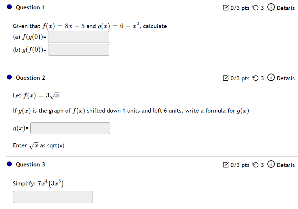
Task: Click Question 3's retry attempts icon
Action: (255, 165)
